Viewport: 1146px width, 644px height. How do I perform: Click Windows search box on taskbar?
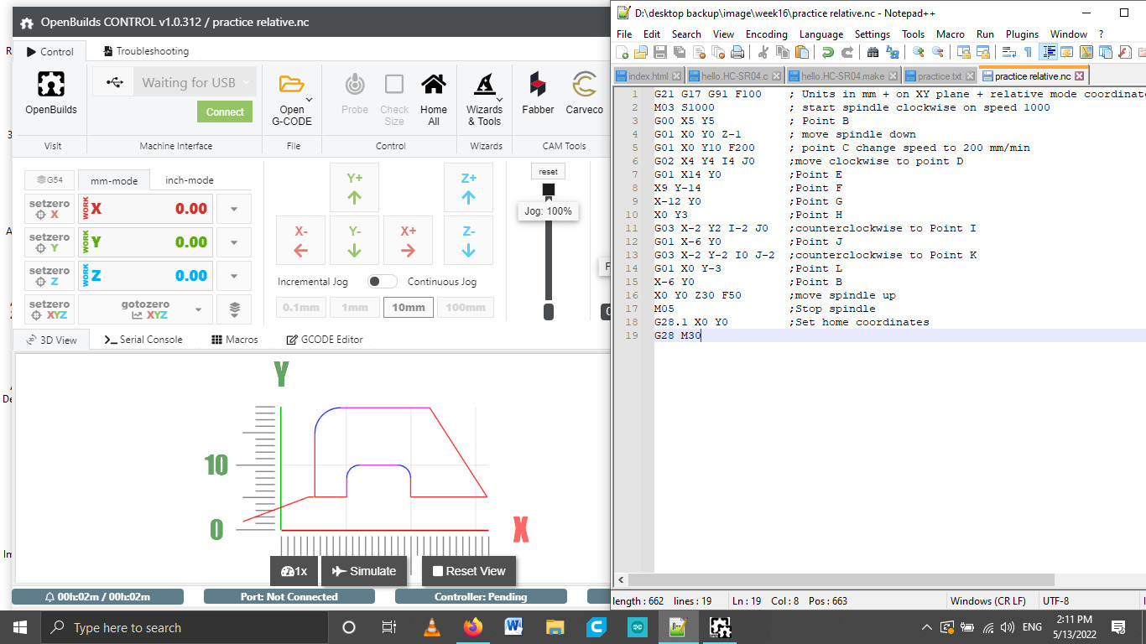click(185, 627)
